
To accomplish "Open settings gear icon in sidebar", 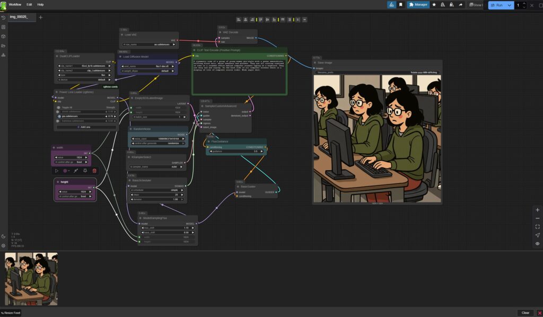I will pos(4,245).
